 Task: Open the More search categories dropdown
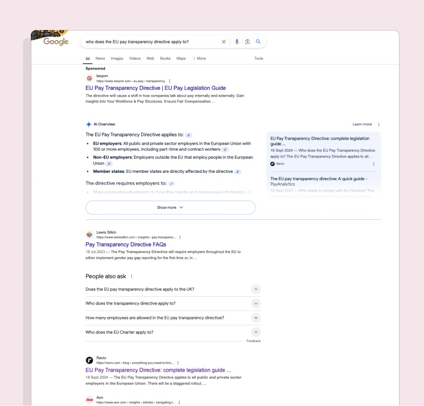click(199, 58)
